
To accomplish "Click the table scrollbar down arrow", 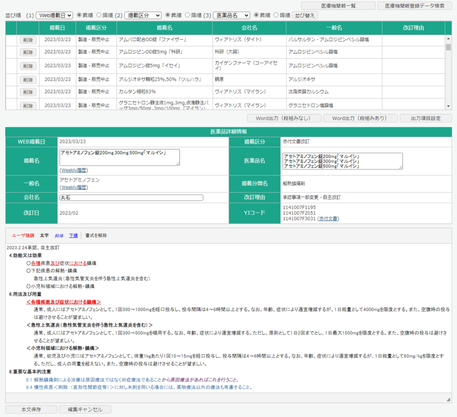I will click(448, 106).
